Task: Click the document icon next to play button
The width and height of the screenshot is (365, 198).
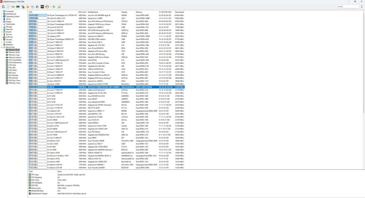Action: pos(59,7)
